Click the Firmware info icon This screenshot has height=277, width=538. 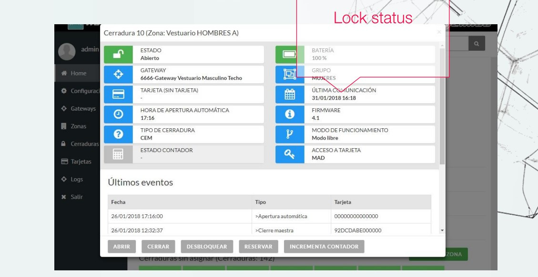pos(290,115)
